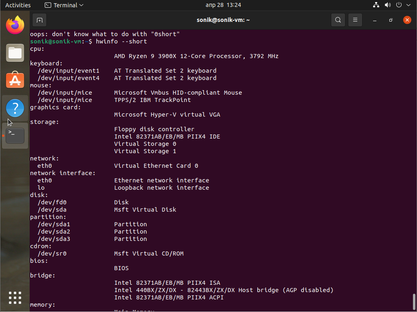The width and height of the screenshot is (417, 312).
Task: Minimize the terminal window
Action: pyautogui.click(x=375, y=20)
